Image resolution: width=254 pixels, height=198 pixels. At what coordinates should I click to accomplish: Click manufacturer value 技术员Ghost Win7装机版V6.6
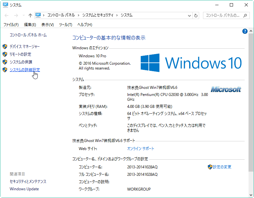152,88
